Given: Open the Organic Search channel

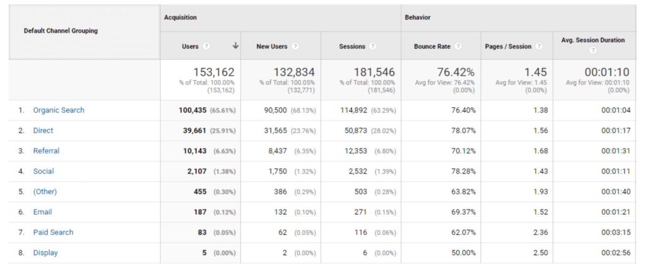Looking at the screenshot, I should coord(59,110).
